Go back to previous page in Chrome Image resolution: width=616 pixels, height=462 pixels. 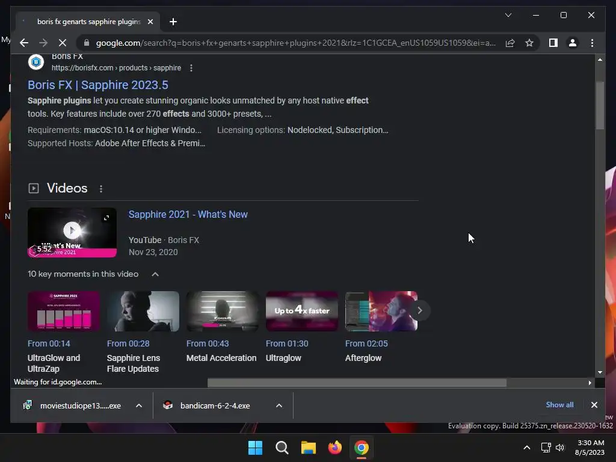click(24, 43)
